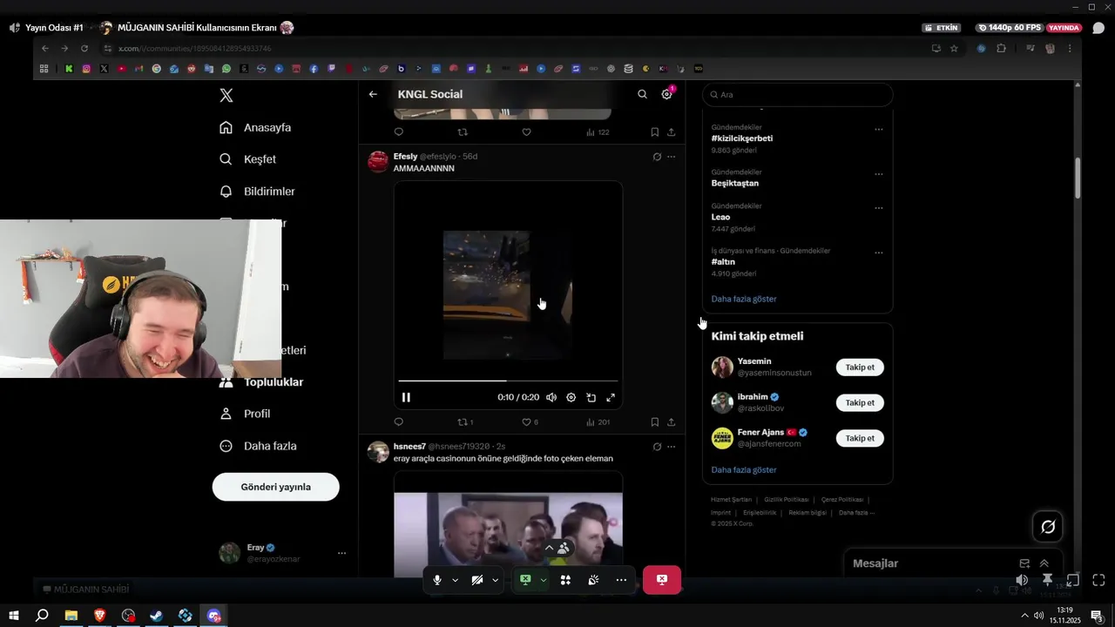Open options for #kizilcikşerbeti trend
The width and height of the screenshot is (1115, 627).
coord(878,130)
